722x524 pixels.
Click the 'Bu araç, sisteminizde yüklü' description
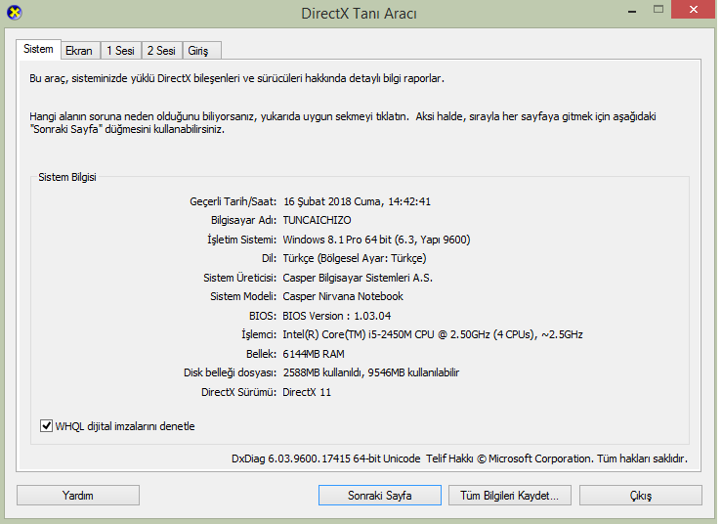[236, 78]
